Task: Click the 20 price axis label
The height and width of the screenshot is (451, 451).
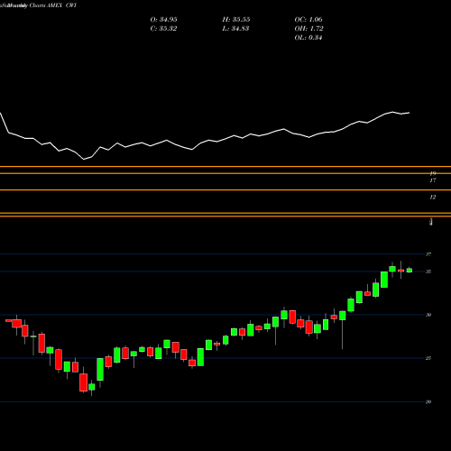Action: click(428, 401)
